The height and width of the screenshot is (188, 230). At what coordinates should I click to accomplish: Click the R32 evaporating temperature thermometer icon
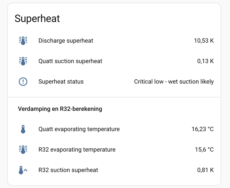23,150
